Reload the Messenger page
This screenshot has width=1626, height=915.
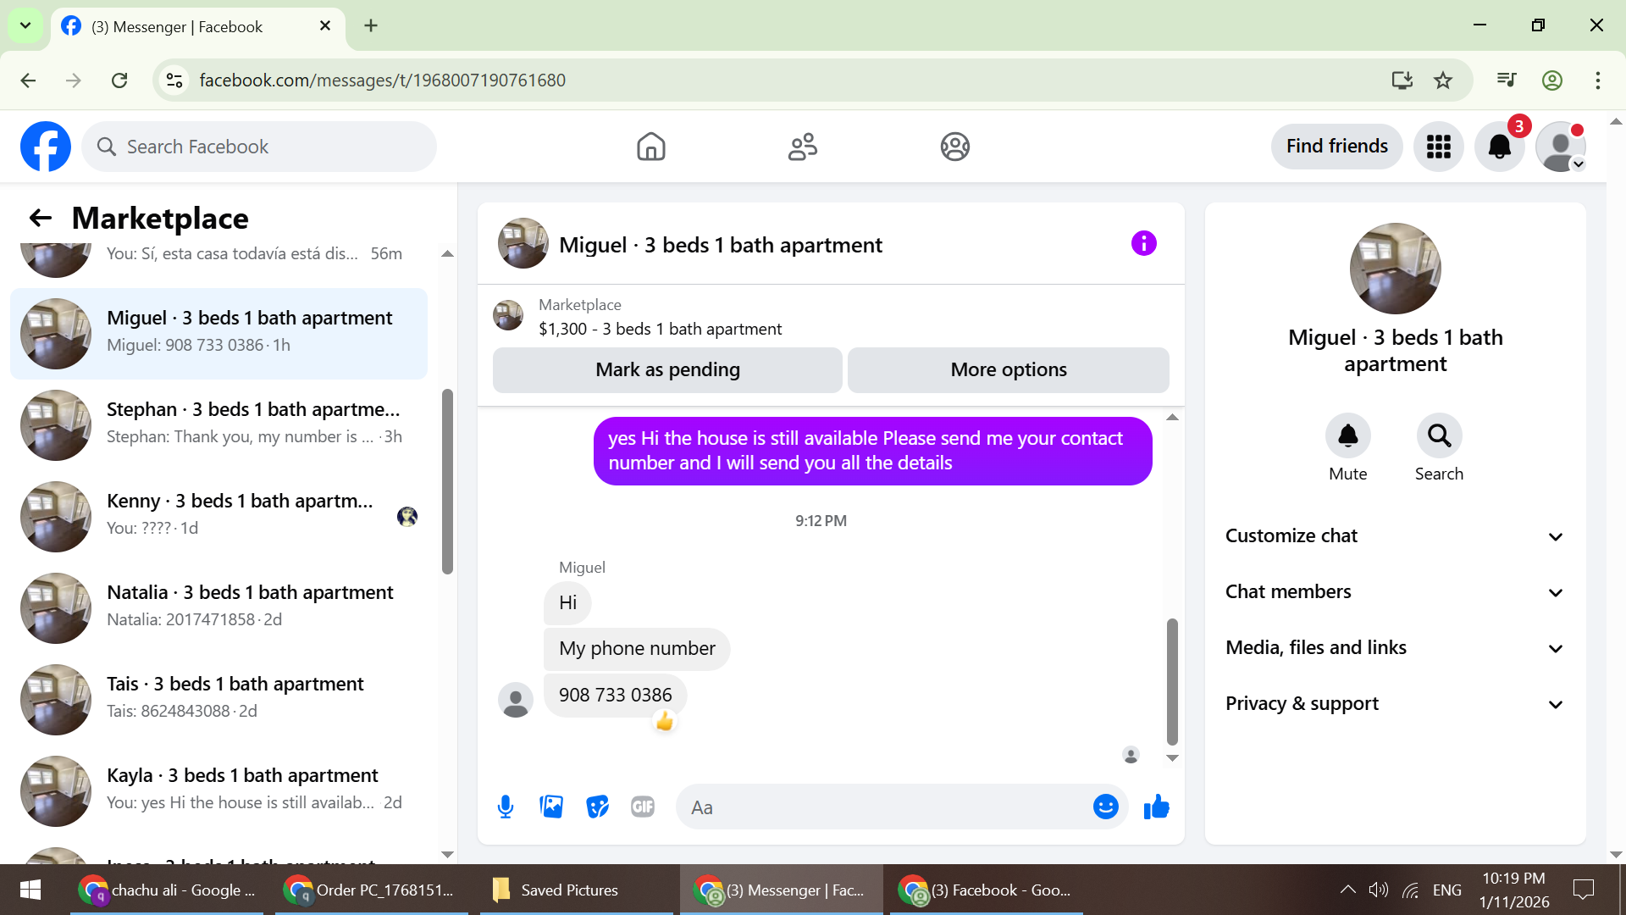click(119, 80)
